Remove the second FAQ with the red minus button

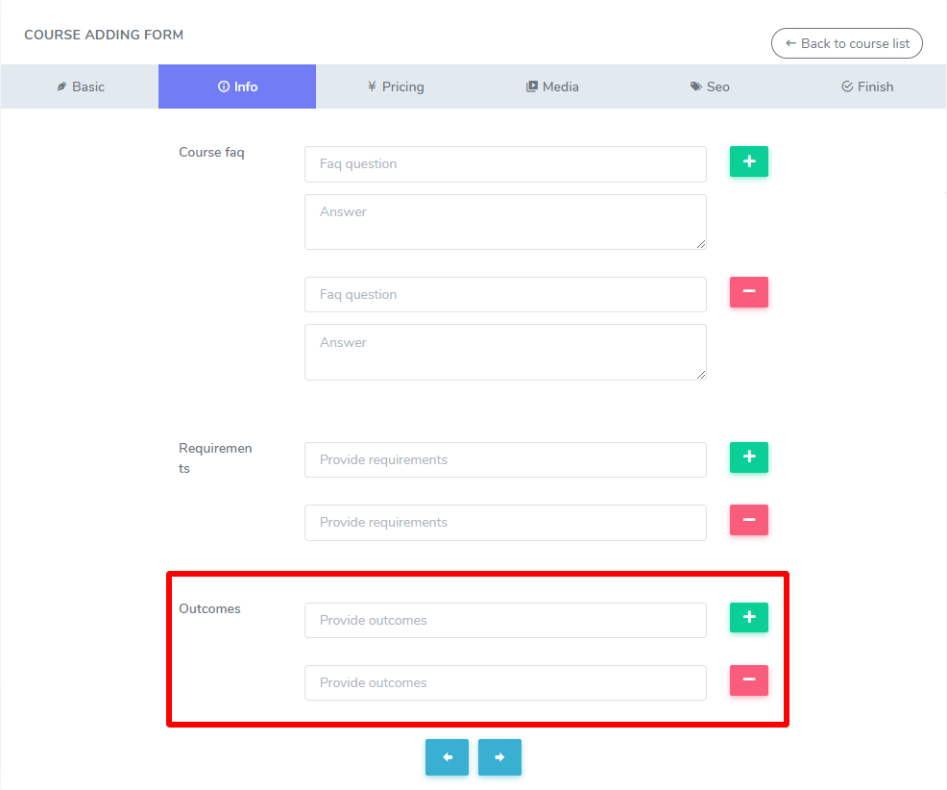(x=748, y=292)
